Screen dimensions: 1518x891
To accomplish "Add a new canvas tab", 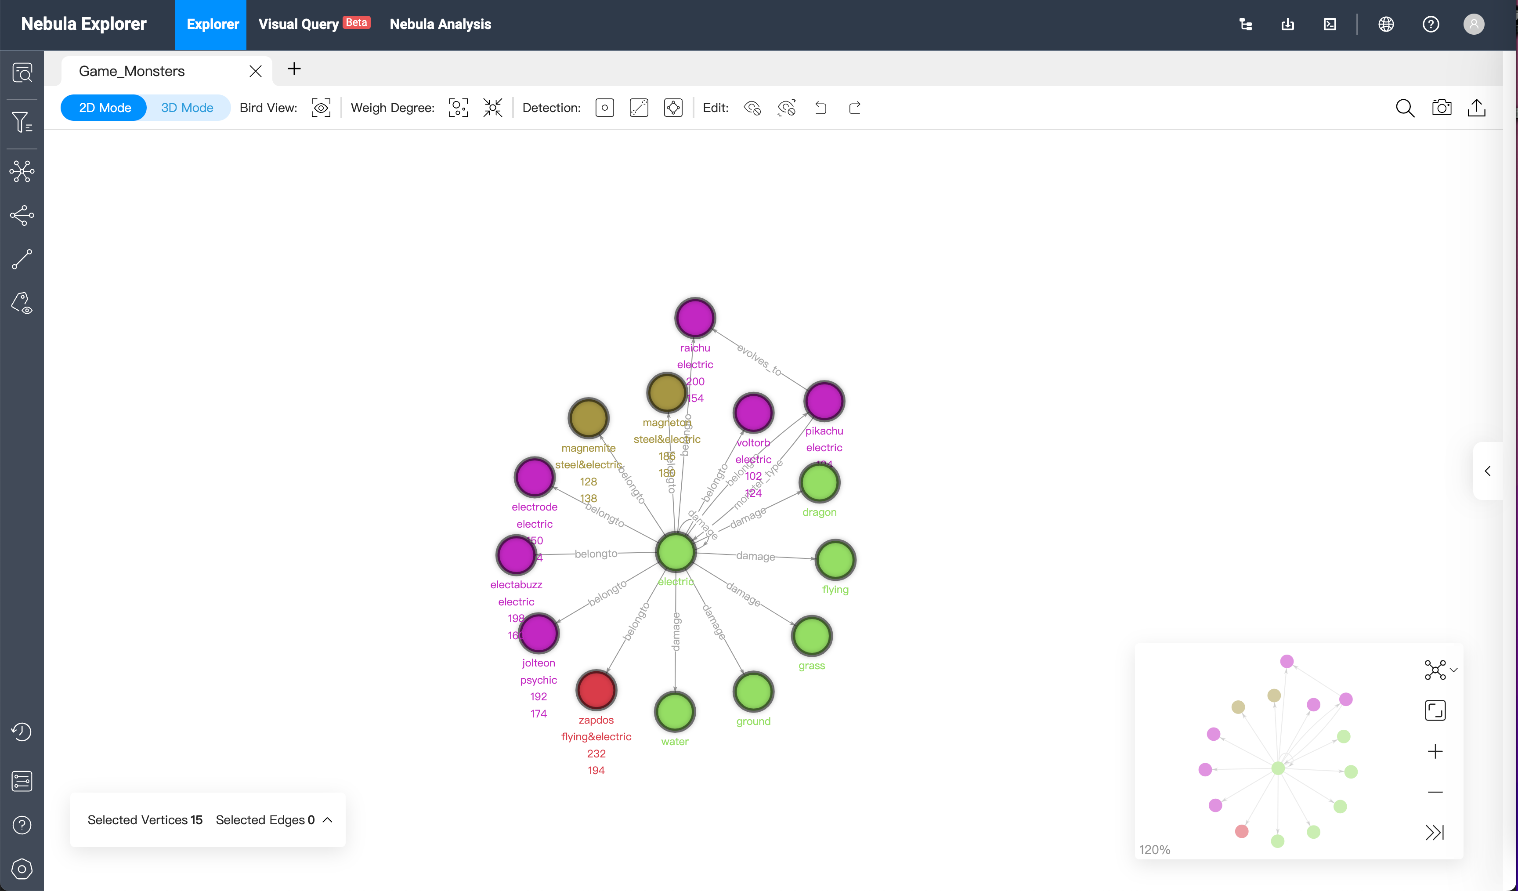I will [294, 69].
